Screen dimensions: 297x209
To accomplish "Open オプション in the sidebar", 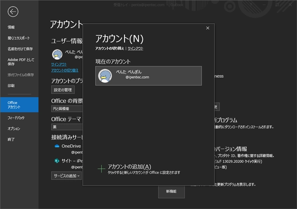I will [14, 129].
